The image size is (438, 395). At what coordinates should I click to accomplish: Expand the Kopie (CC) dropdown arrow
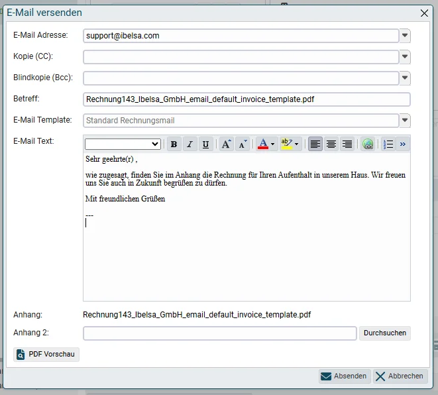click(x=405, y=57)
